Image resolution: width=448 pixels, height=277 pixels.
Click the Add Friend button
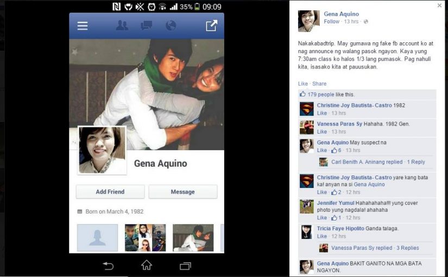pyautogui.click(x=110, y=192)
